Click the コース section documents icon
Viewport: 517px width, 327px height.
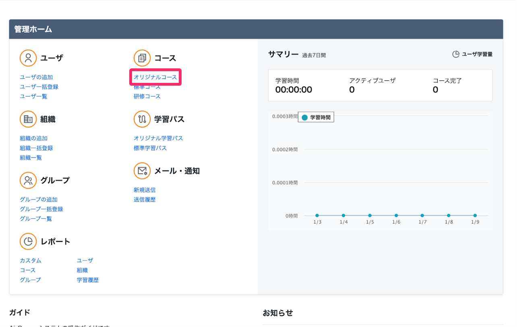click(142, 58)
